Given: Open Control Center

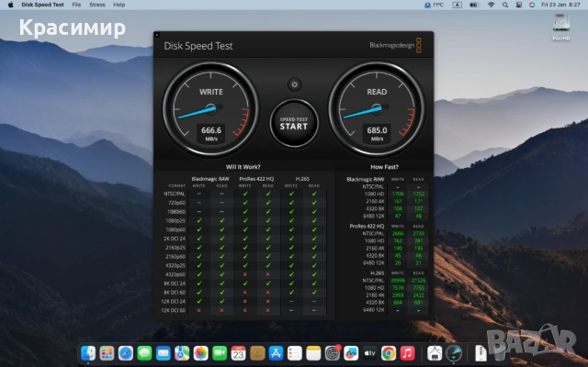Looking at the screenshot, I should click(518, 5).
